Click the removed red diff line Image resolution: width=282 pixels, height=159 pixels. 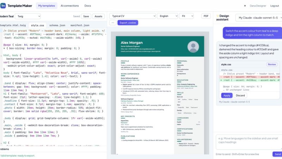pyautogui.click(x=250, y=77)
